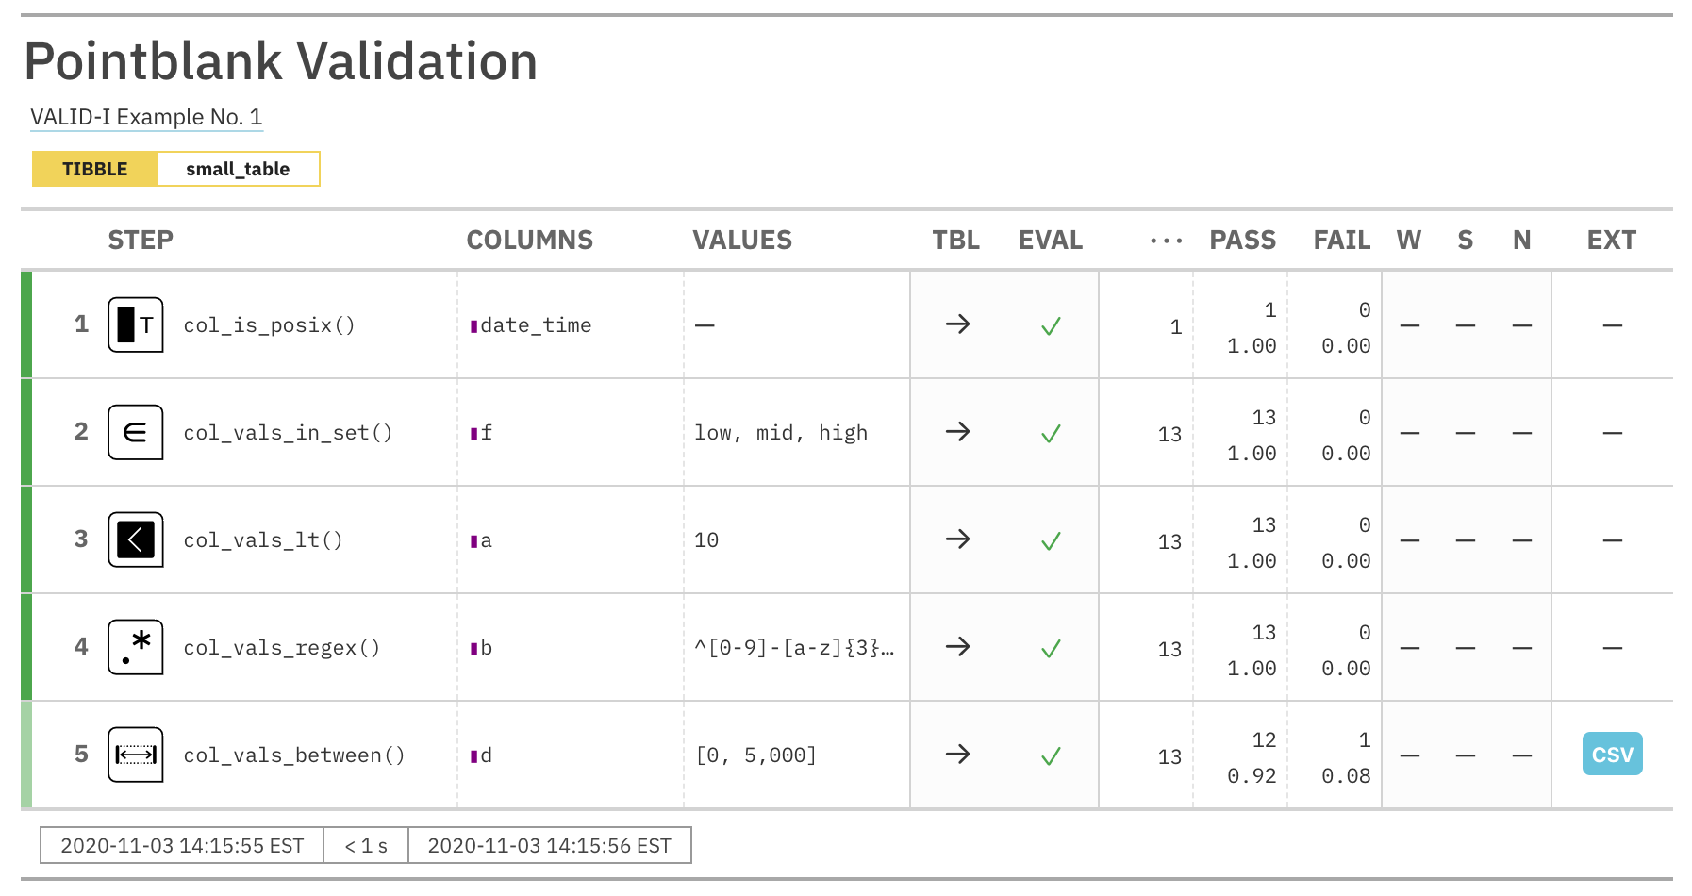This screenshot has width=1692, height=896.
Task: Click the COLUMNS column header
Action: click(x=529, y=241)
